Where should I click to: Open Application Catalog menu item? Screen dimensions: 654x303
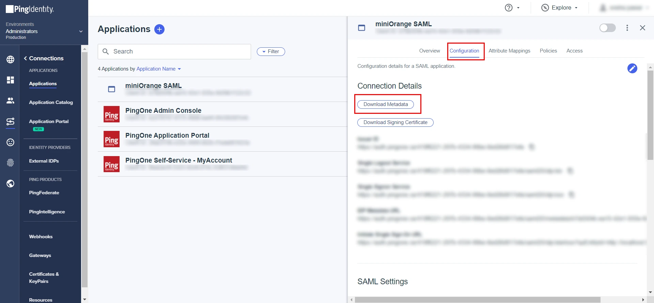point(51,102)
